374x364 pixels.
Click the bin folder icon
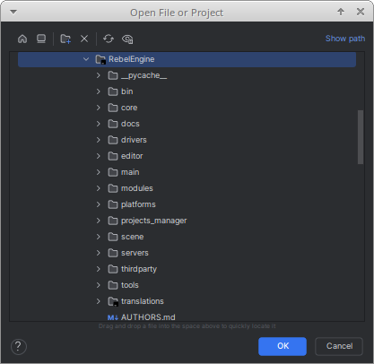pos(113,91)
